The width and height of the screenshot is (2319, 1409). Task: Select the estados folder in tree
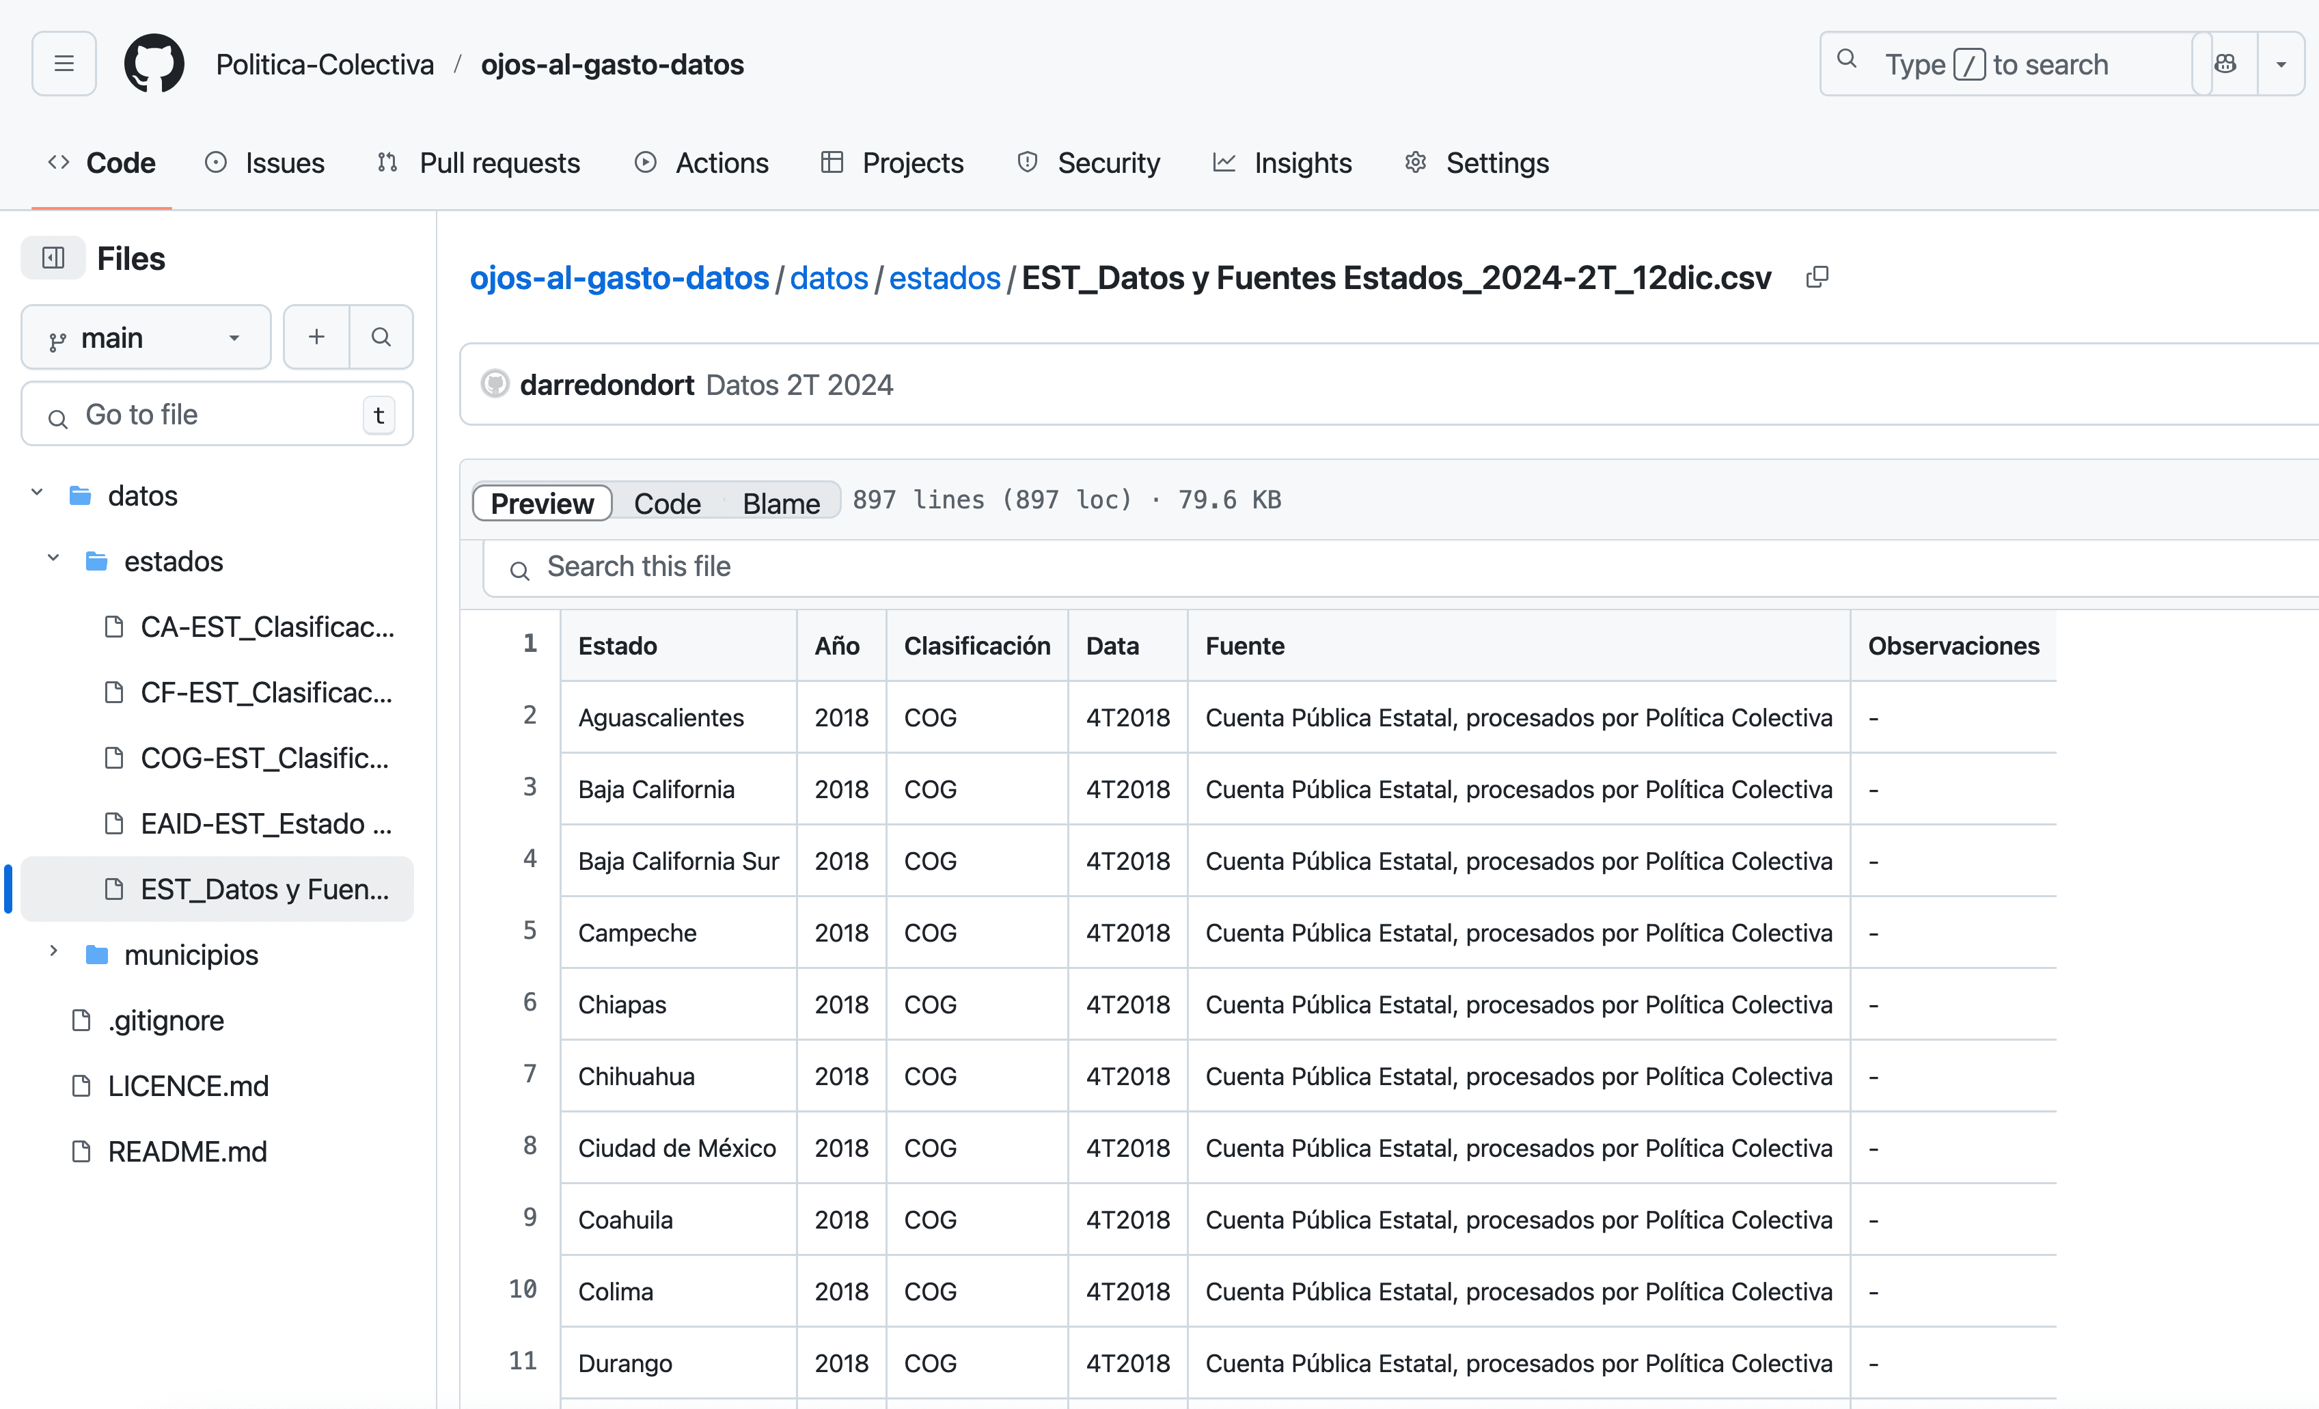pos(174,561)
